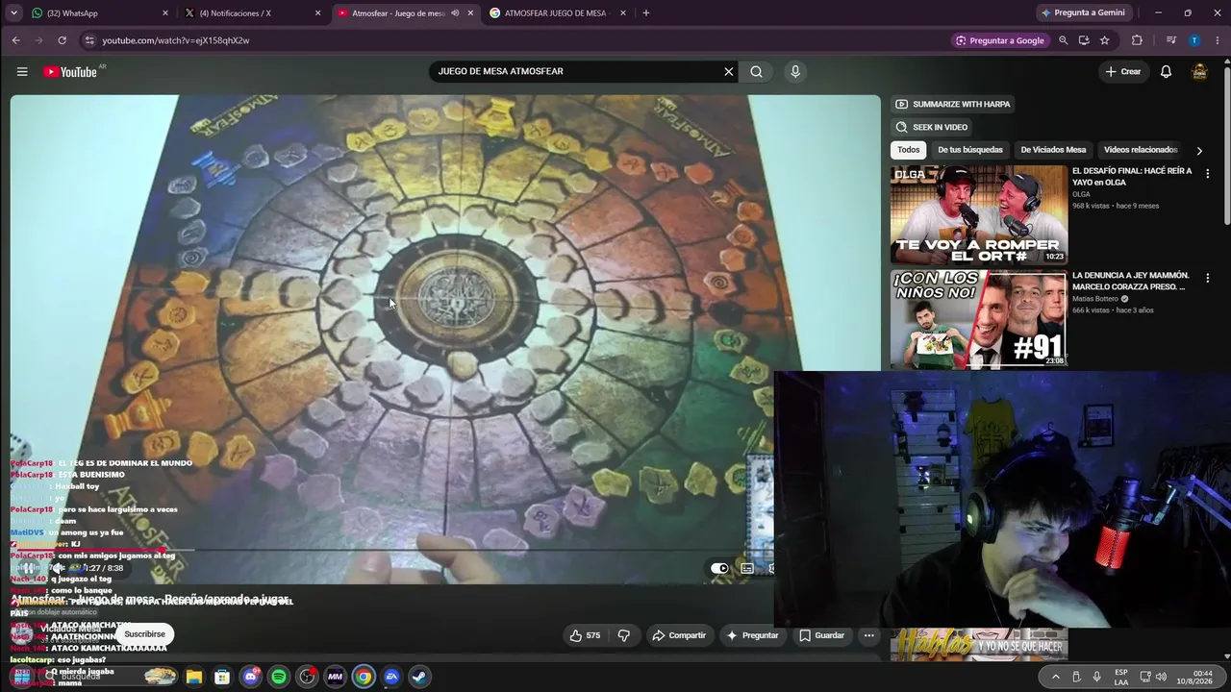Click the Compartir share button
This screenshot has width=1231, height=692.
point(679,635)
